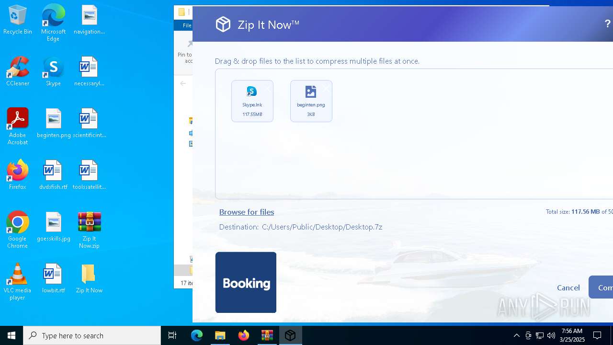This screenshot has width=613, height=345.
Task: Select the toolssatellit document on desktop
Action: click(89, 175)
